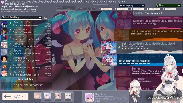183x103 pixels.
Task: Open mods selection, second portrait in bottom bar
Action: click(47, 96)
